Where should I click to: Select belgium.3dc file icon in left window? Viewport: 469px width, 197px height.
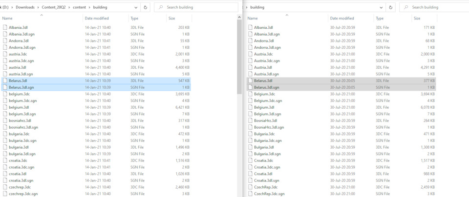5,94
